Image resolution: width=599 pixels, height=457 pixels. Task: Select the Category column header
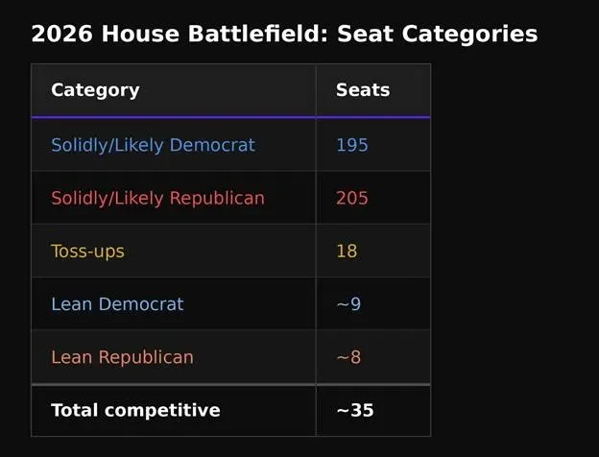(95, 90)
